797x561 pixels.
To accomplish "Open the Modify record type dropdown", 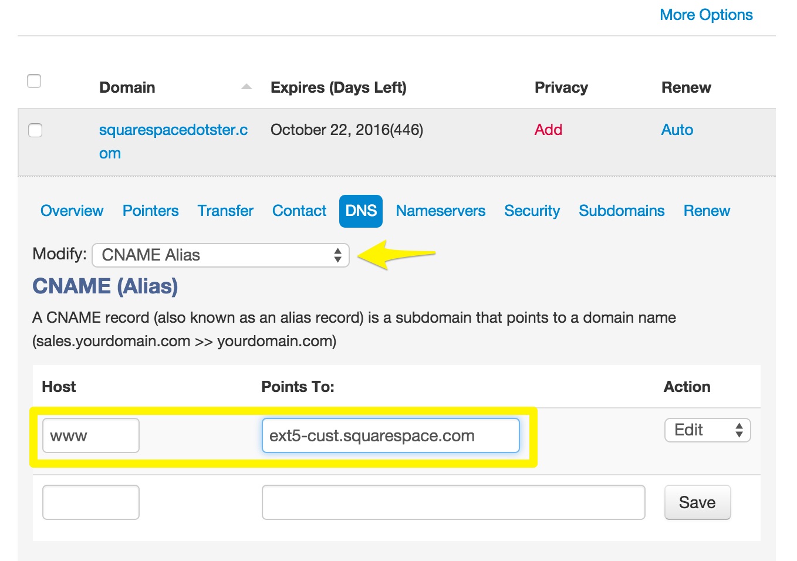I will pyautogui.click(x=221, y=255).
